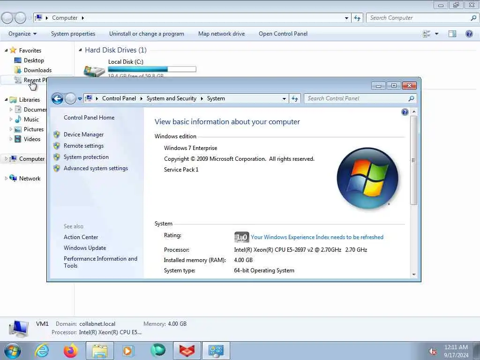Click the Advanced system settings shield icon
Image resolution: width=480 pixels, height=360 pixels.
(x=57, y=168)
